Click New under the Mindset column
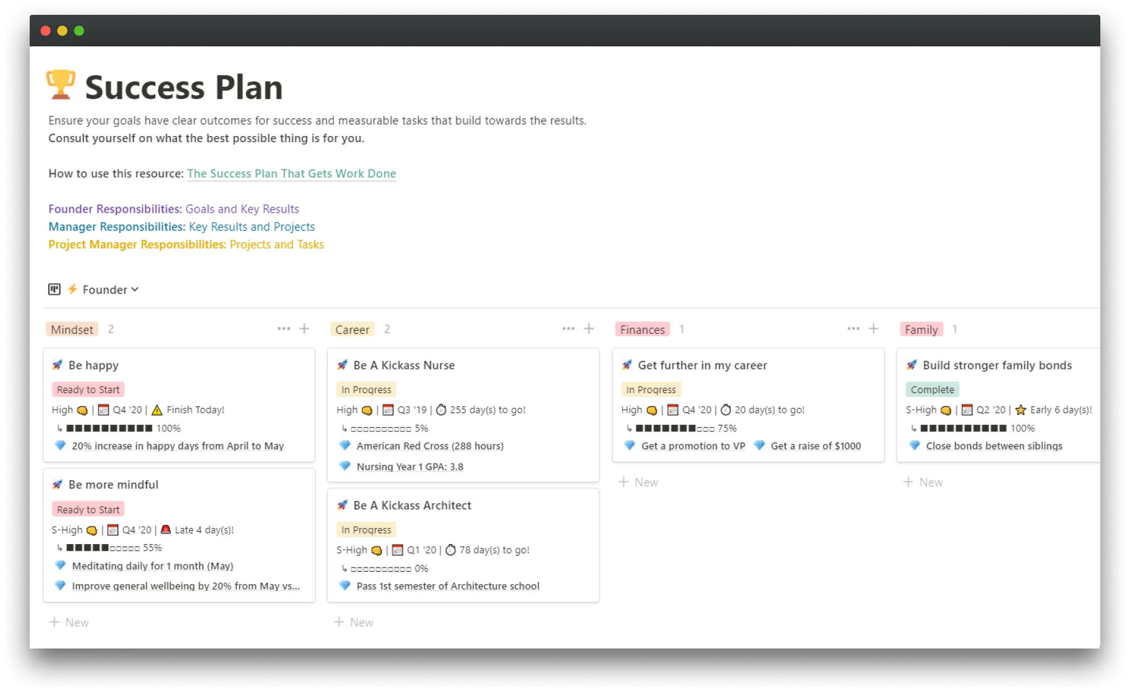The height and width of the screenshot is (693, 1130). [69, 623]
